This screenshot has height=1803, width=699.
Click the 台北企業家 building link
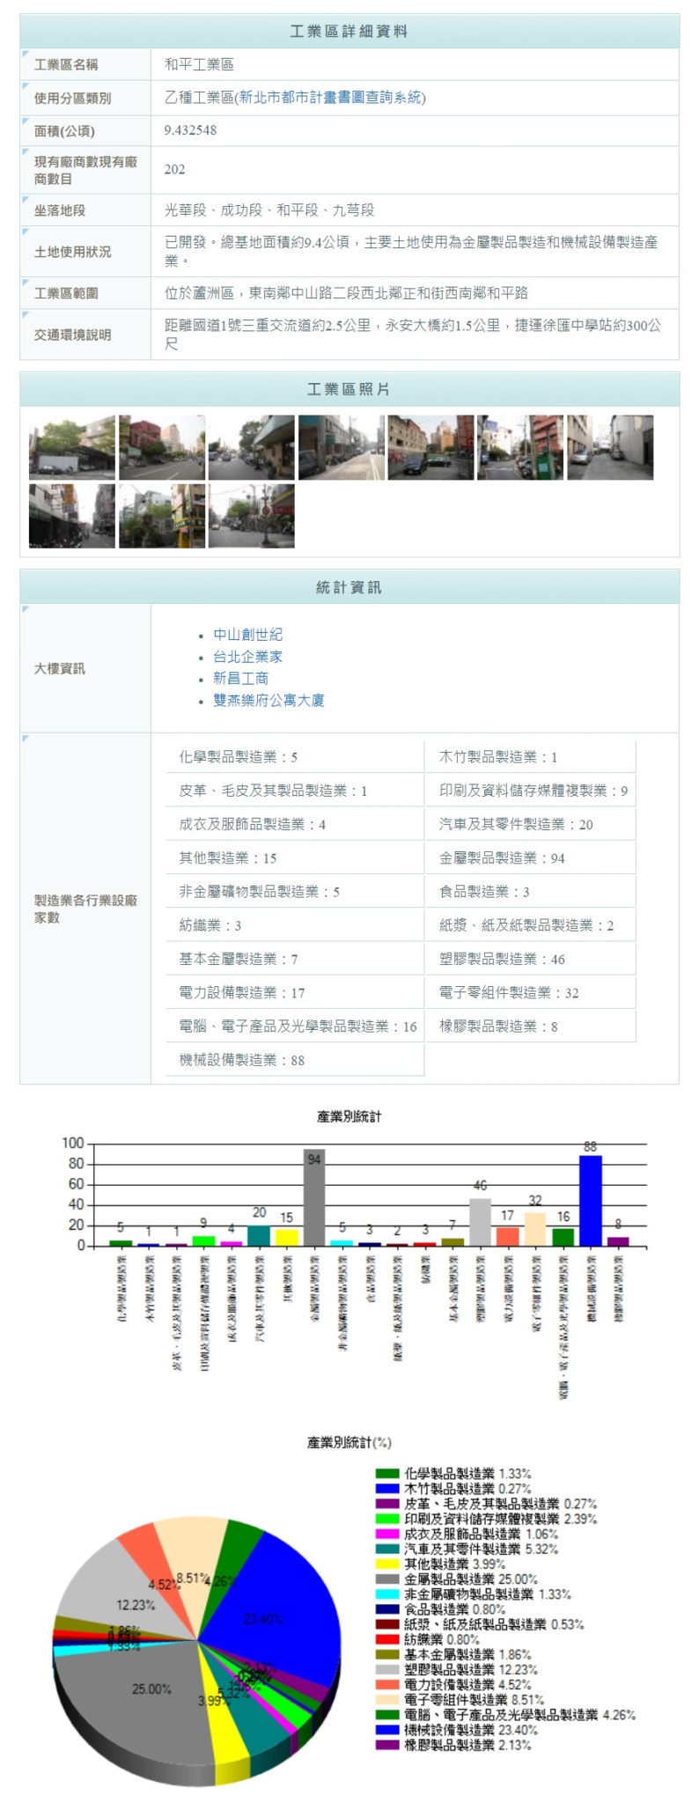click(247, 657)
